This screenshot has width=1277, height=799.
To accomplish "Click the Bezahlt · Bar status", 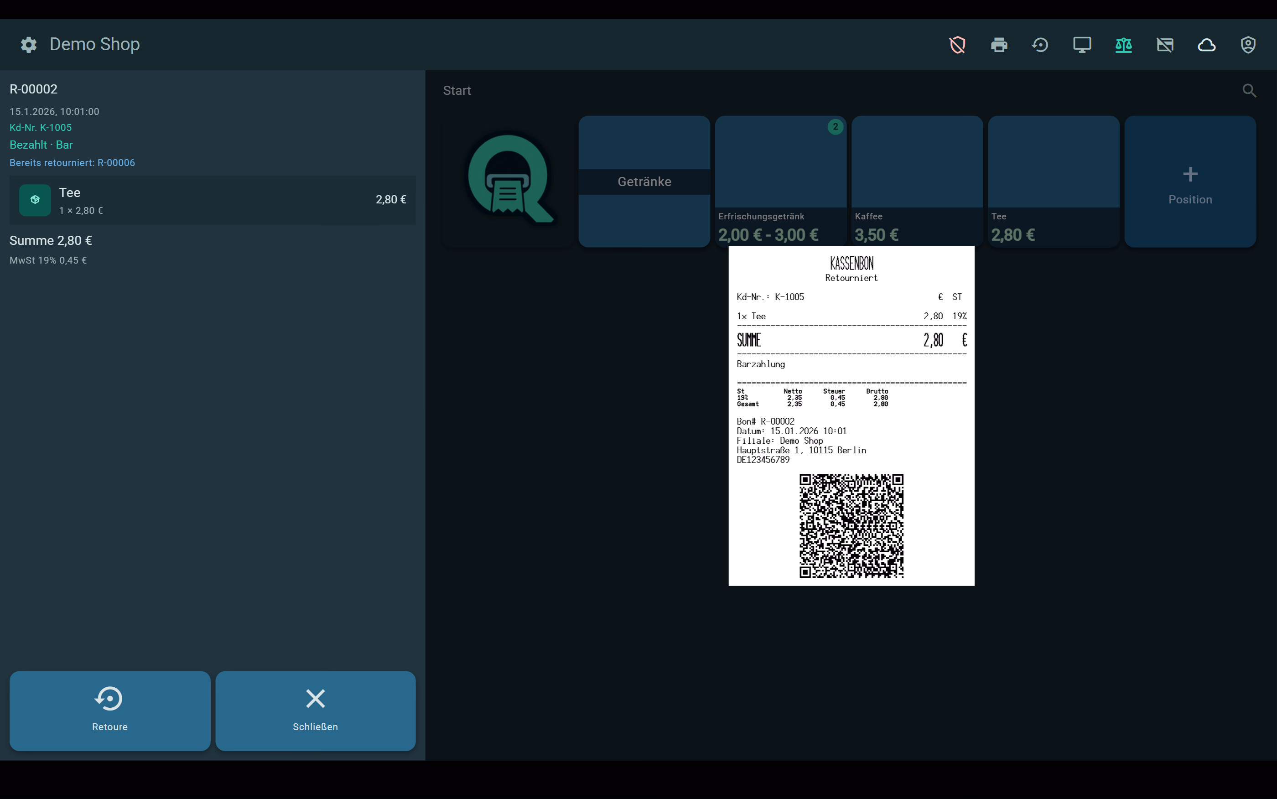I will [x=41, y=145].
